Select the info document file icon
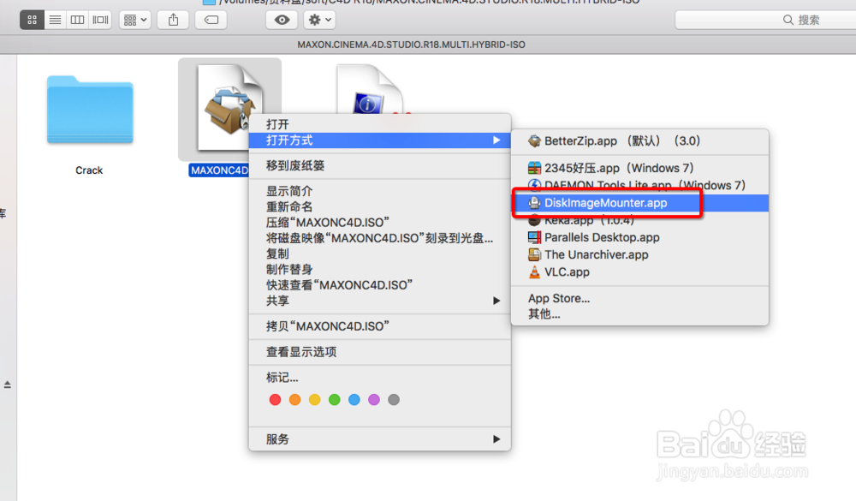Screen dimensions: 856x501 click(x=370, y=90)
